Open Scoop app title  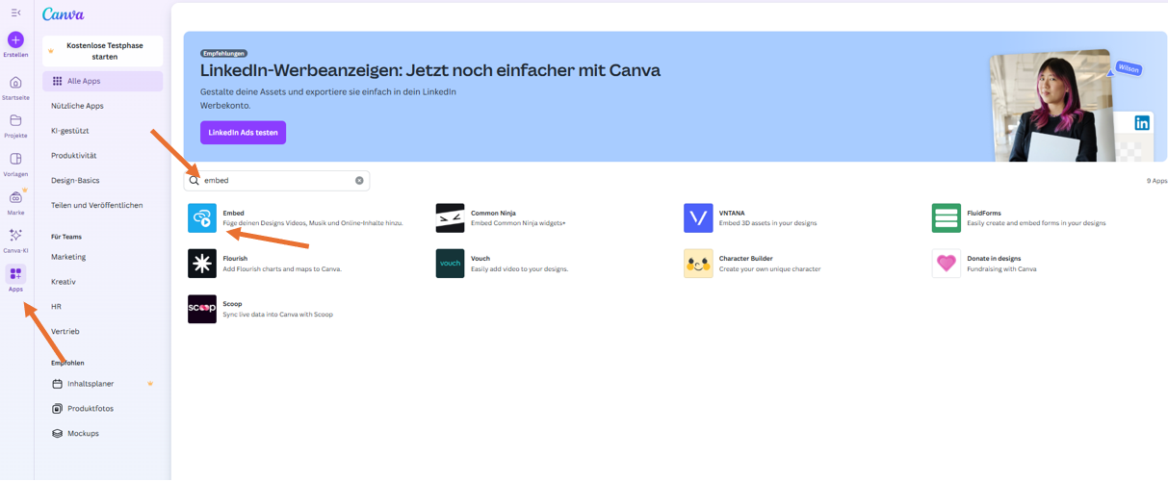point(233,303)
